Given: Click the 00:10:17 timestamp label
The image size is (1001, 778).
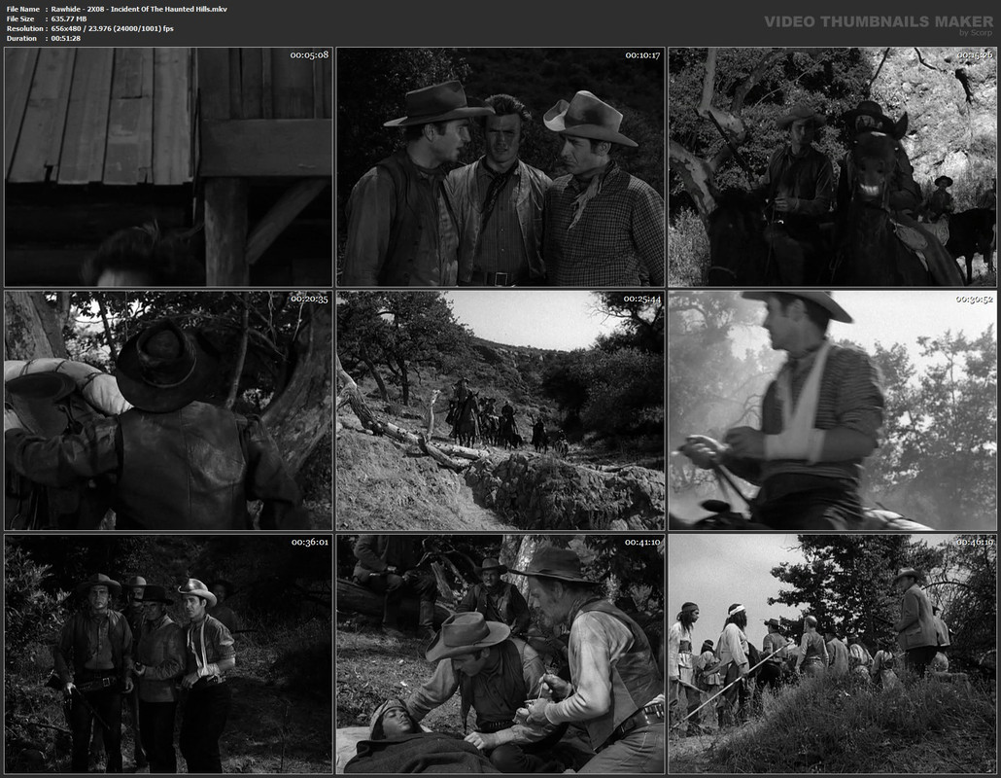Looking at the screenshot, I should coord(642,54).
